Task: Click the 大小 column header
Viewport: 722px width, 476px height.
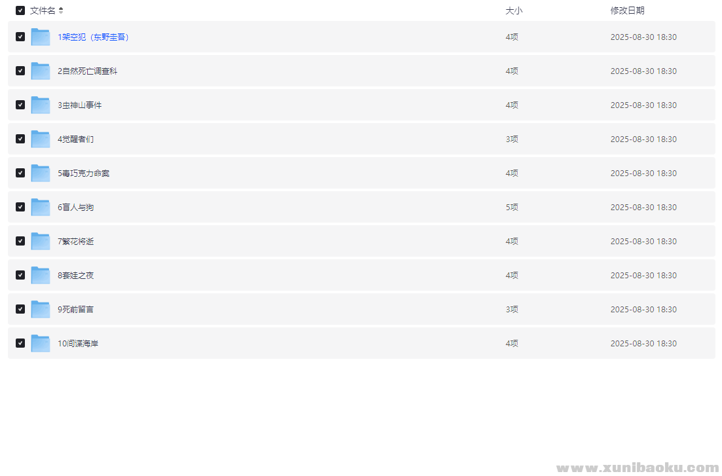Action: pyautogui.click(x=514, y=10)
